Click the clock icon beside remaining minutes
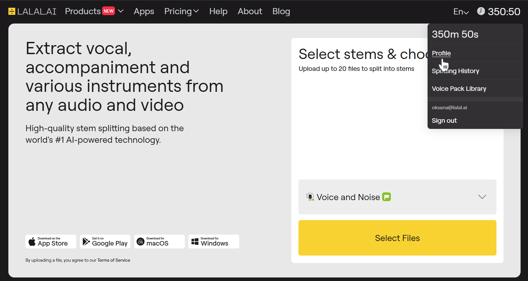The width and height of the screenshot is (528, 281). (481, 11)
